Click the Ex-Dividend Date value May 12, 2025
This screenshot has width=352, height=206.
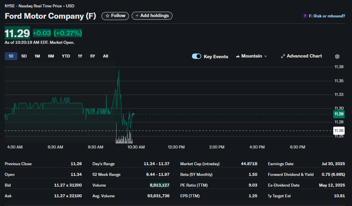pos(332,185)
